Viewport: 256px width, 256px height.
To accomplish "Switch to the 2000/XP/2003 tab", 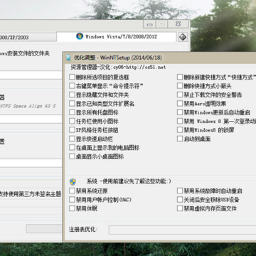I will click(x=28, y=37).
